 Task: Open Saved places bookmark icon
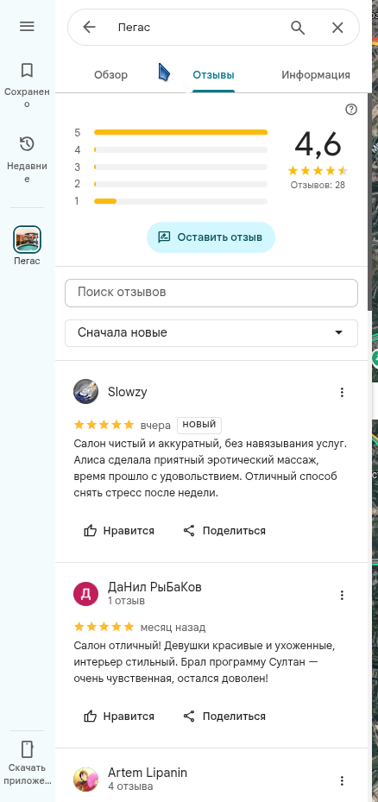point(27,71)
